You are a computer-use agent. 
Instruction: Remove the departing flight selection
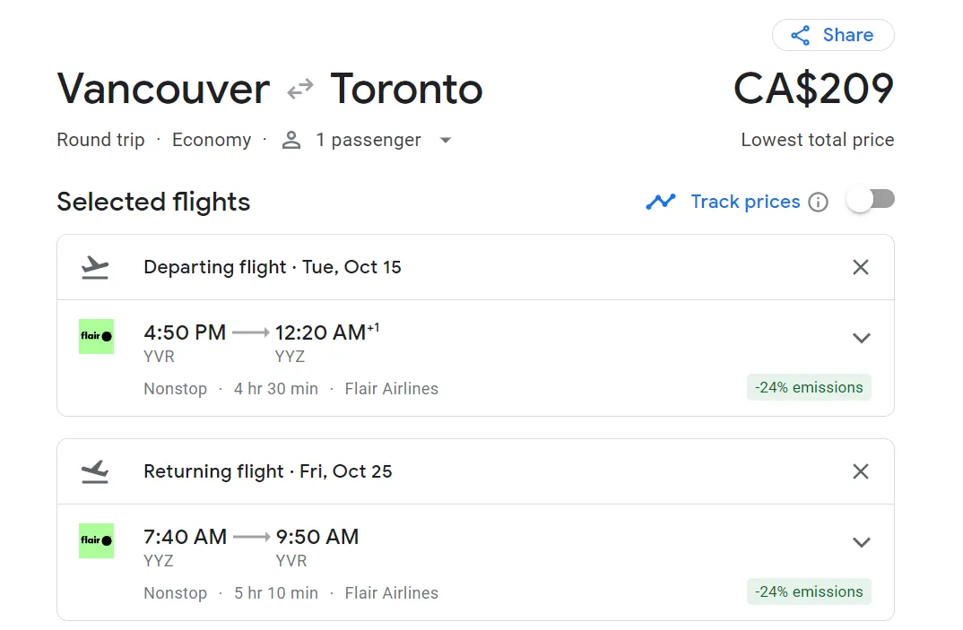861,267
